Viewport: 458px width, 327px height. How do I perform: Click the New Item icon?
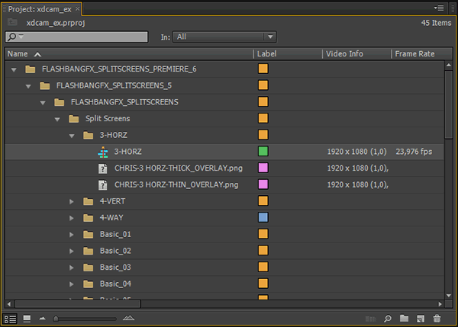[x=420, y=318]
